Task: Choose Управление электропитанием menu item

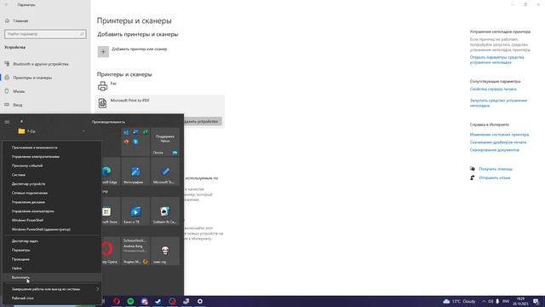Action: pyautogui.click(x=52, y=157)
